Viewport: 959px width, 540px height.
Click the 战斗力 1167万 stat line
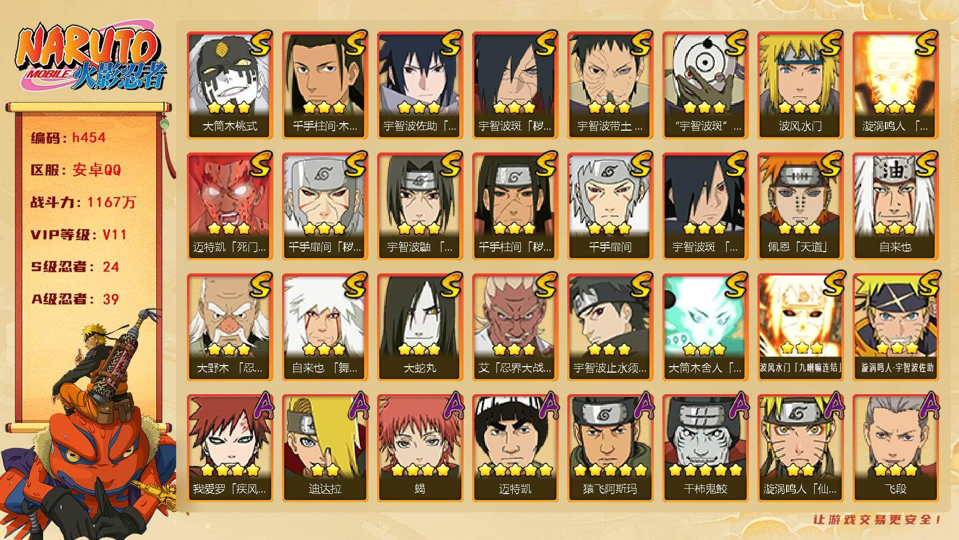(x=83, y=202)
